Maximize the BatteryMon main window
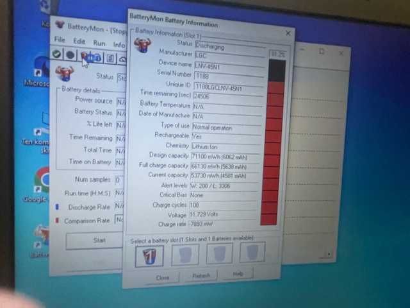Screen dimensions: 410x308 click(322, 51)
